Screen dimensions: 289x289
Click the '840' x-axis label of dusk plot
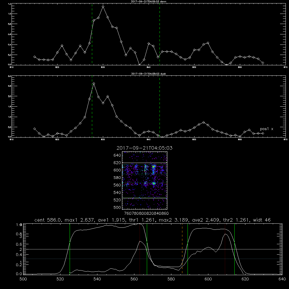click(x=149, y=140)
